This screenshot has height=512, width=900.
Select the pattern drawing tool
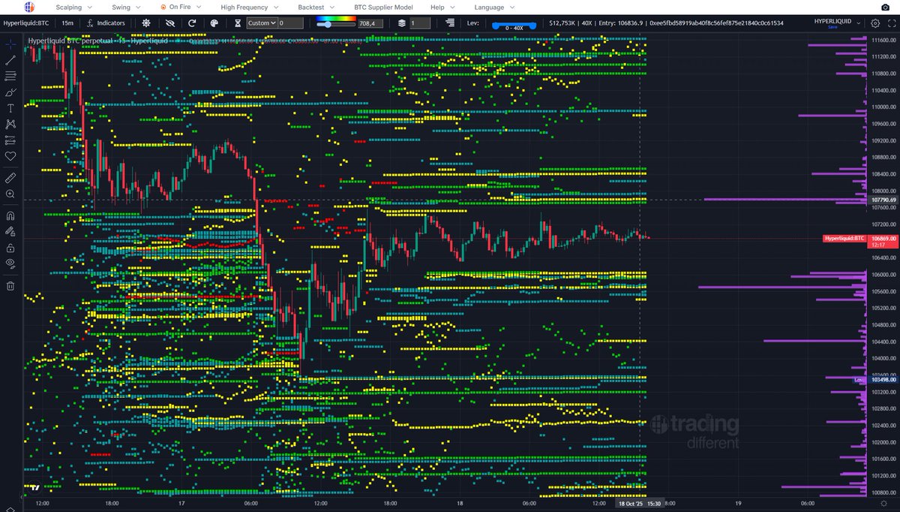pos(10,124)
